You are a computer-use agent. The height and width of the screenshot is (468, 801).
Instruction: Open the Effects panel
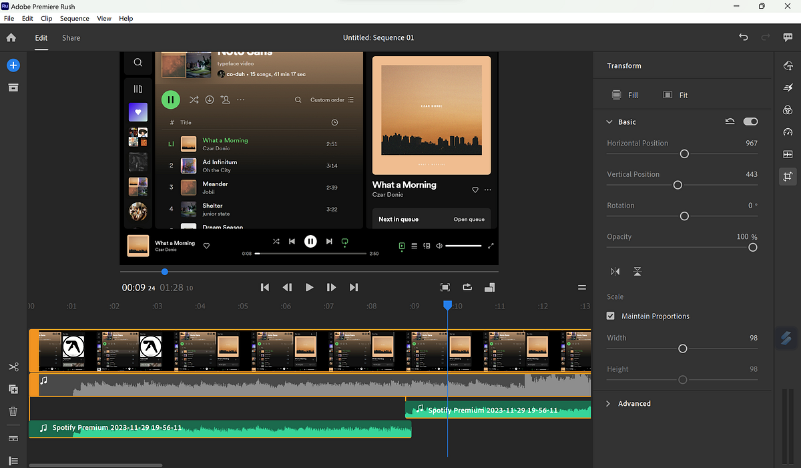tap(788, 87)
